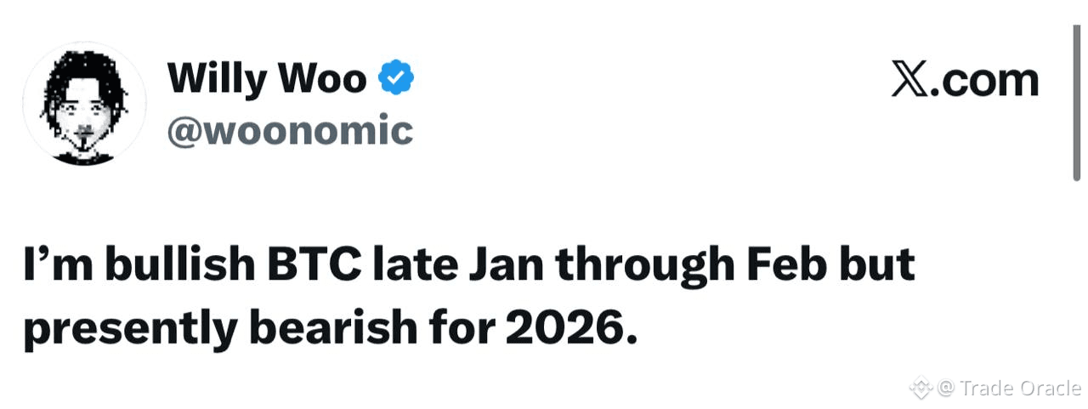Open the Willy Woo display name
Image resolution: width=1088 pixels, height=409 pixels.
[267, 79]
